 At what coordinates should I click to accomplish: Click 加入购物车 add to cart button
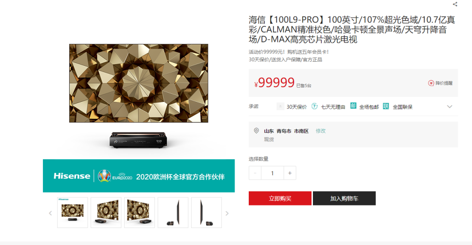(345, 198)
